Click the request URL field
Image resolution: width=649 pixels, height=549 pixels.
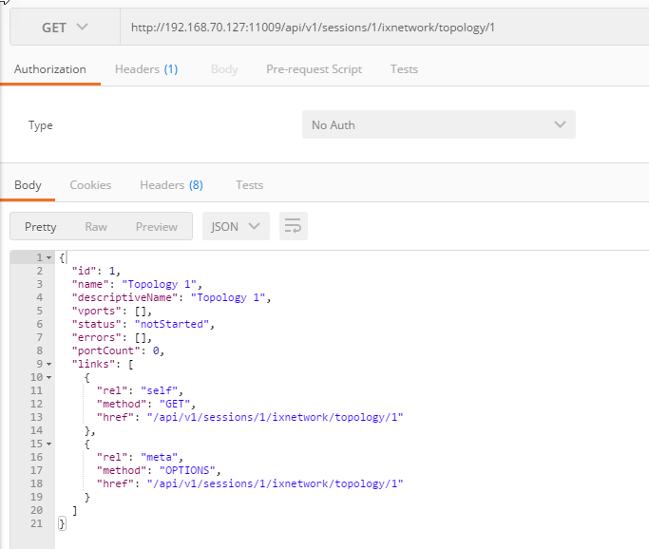380,28
